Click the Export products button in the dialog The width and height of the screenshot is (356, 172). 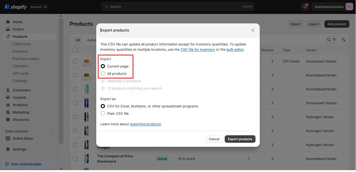240,139
